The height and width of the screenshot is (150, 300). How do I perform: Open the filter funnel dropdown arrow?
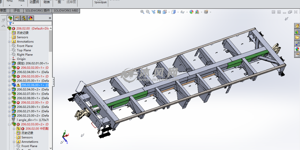tap(13, 23)
